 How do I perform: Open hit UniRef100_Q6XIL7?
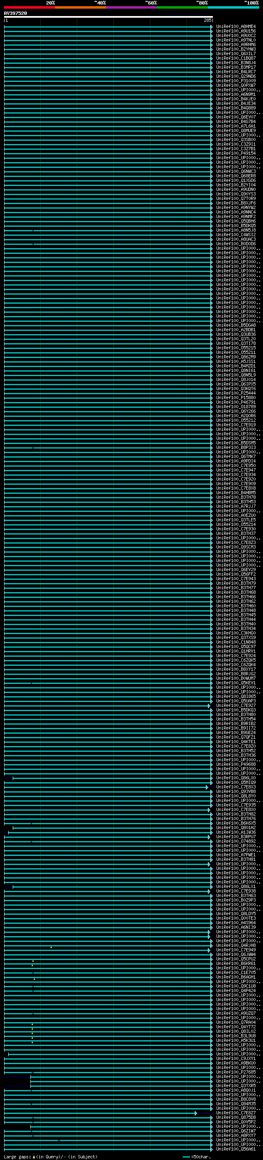pos(236,53)
